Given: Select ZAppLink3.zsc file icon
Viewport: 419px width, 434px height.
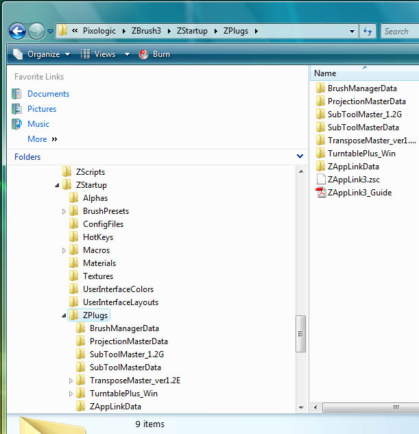Looking at the screenshot, I should coord(321,179).
